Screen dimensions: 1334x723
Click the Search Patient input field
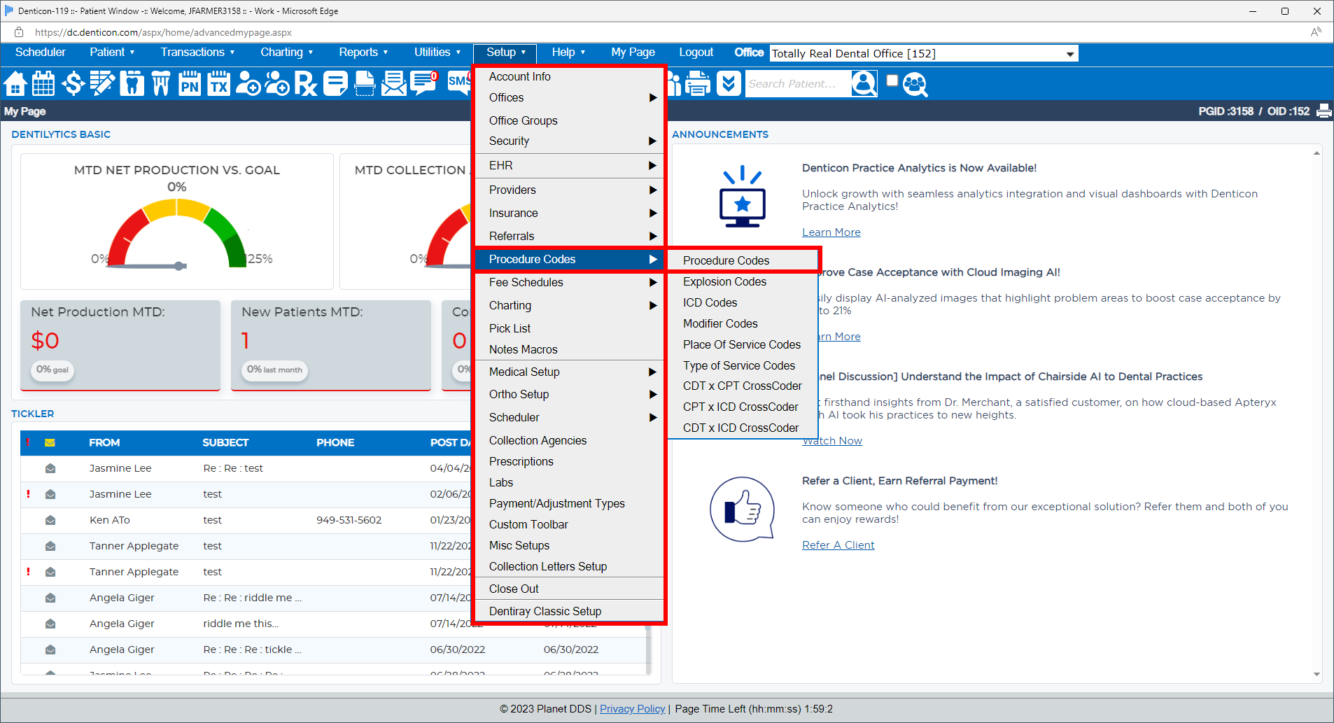pos(798,84)
